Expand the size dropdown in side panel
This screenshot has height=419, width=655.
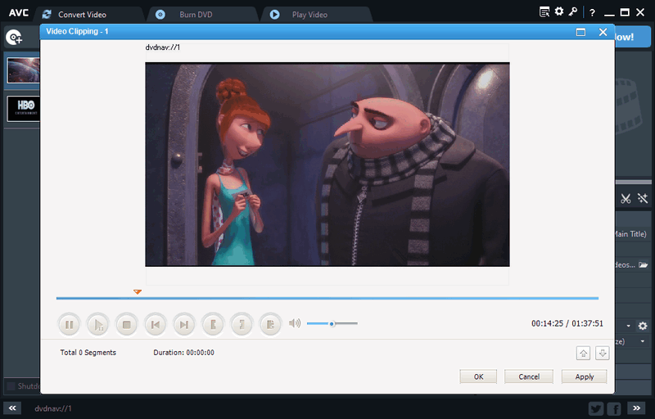point(643,341)
